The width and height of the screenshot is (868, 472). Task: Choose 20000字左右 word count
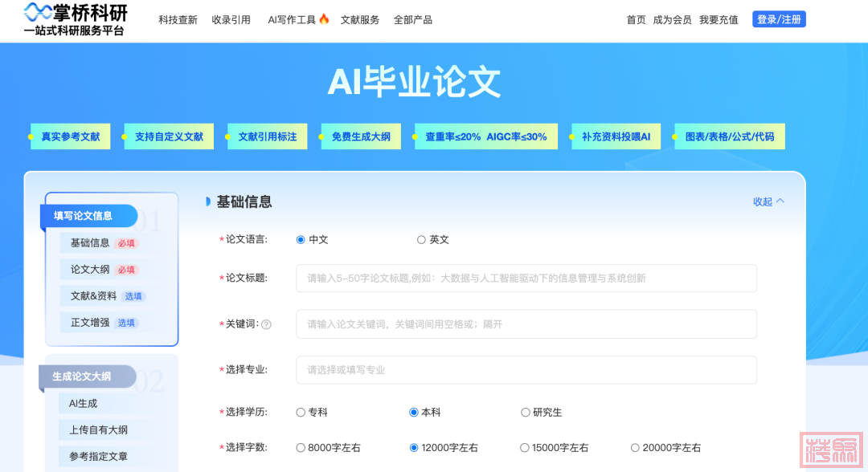[635, 448]
